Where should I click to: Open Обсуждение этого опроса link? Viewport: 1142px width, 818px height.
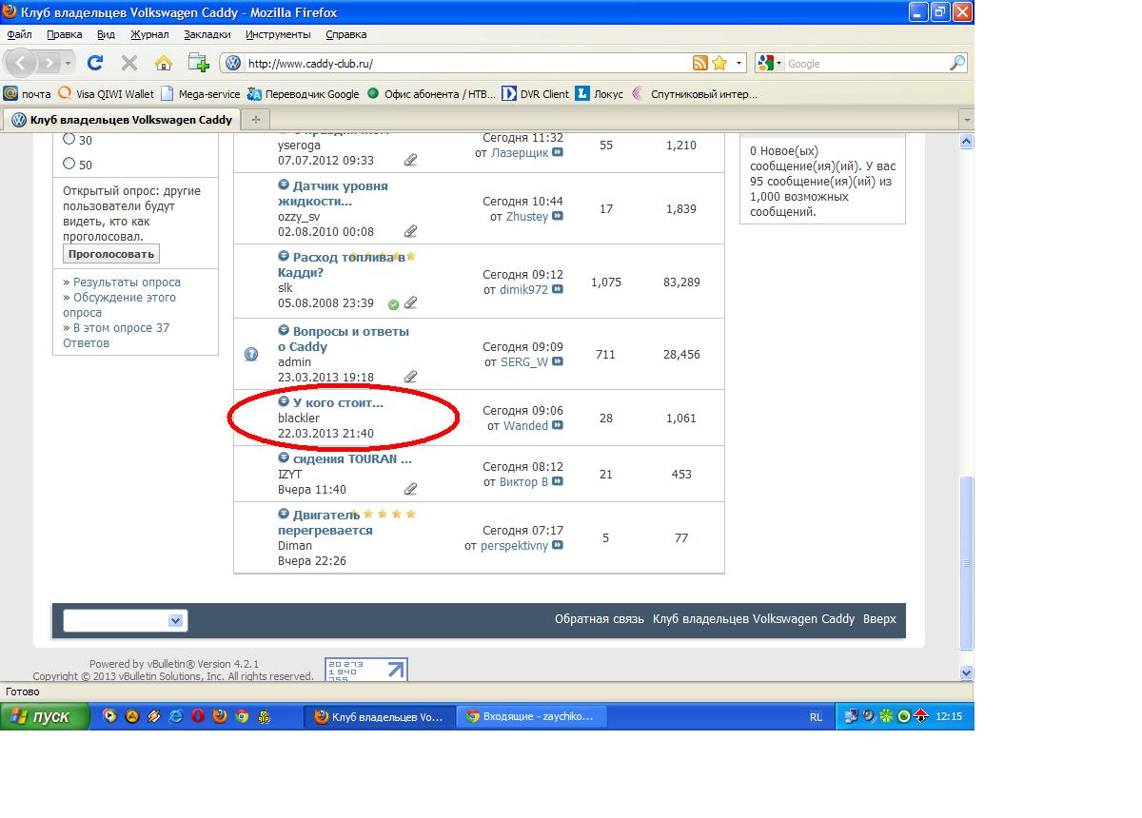click(119, 304)
